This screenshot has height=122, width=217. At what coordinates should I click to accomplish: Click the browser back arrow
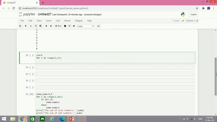click(3, 8)
